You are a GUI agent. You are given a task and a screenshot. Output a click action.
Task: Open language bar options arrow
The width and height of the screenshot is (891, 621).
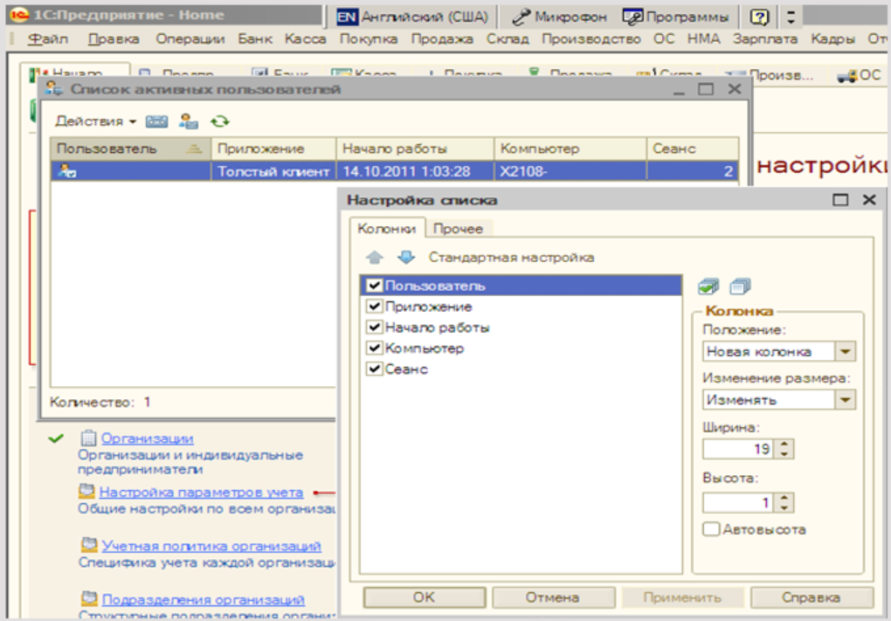click(x=791, y=17)
